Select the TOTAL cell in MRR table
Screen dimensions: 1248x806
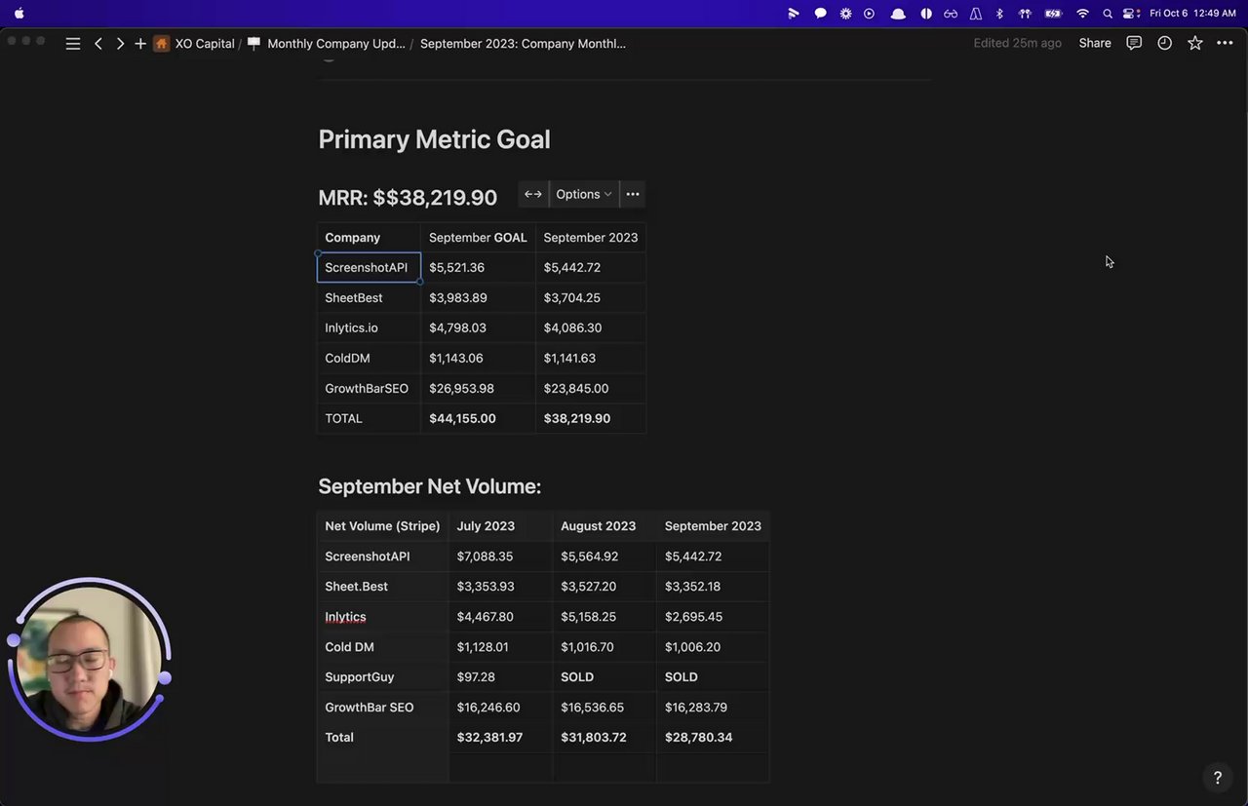click(x=369, y=419)
